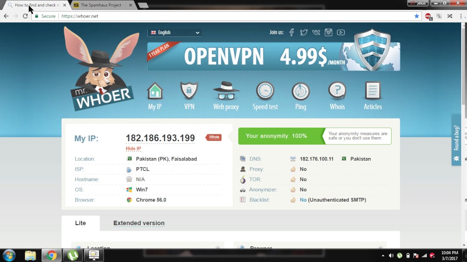Open the VPN shield icon
Viewport: 467px width, 262px height.
(x=189, y=91)
